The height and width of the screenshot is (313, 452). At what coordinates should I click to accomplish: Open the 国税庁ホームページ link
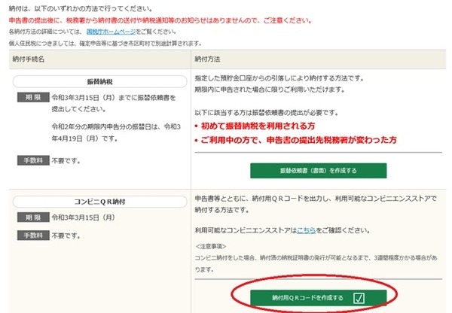point(111,32)
